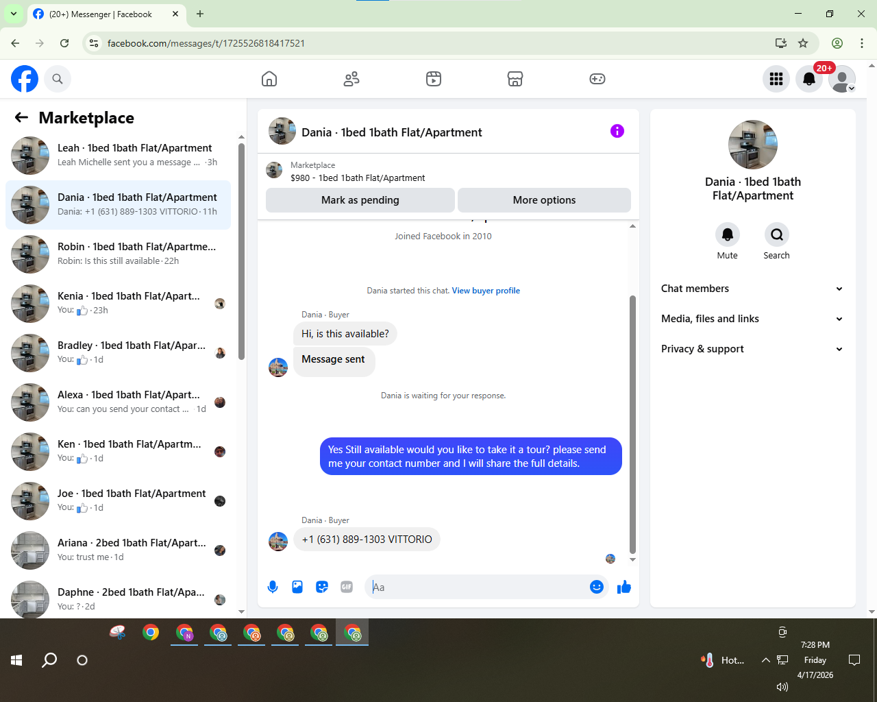Attach a photo with the image icon

tap(297, 587)
